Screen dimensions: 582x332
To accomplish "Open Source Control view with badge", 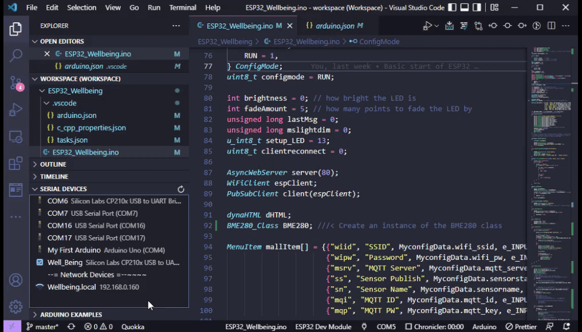I will tap(15, 83).
